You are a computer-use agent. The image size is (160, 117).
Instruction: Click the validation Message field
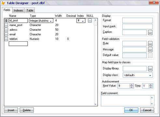134,49
